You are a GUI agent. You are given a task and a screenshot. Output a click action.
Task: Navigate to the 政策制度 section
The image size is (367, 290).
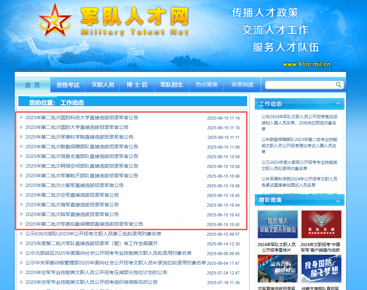pyautogui.click(x=243, y=85)
